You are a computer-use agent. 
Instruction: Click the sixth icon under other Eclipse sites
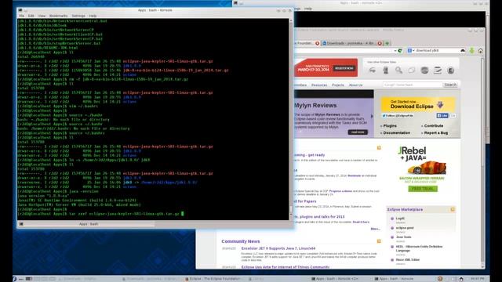(x=438, y=70)
